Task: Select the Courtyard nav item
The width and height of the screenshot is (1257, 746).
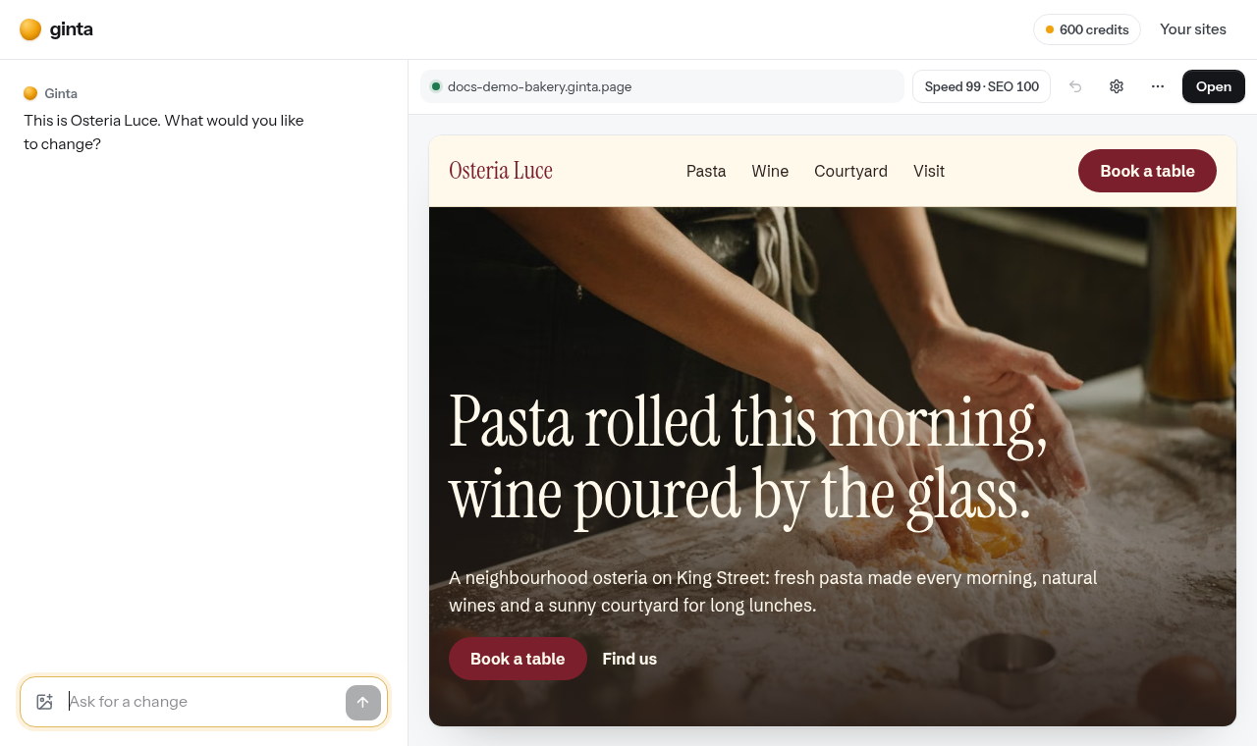Action: pos(850,171)
